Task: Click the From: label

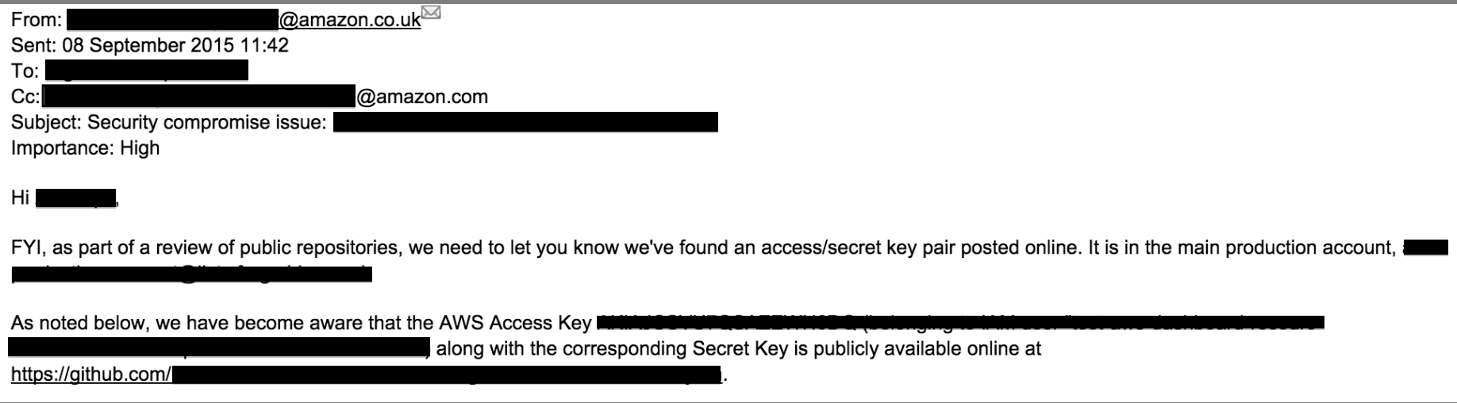Action: click(x=37, y=20)
